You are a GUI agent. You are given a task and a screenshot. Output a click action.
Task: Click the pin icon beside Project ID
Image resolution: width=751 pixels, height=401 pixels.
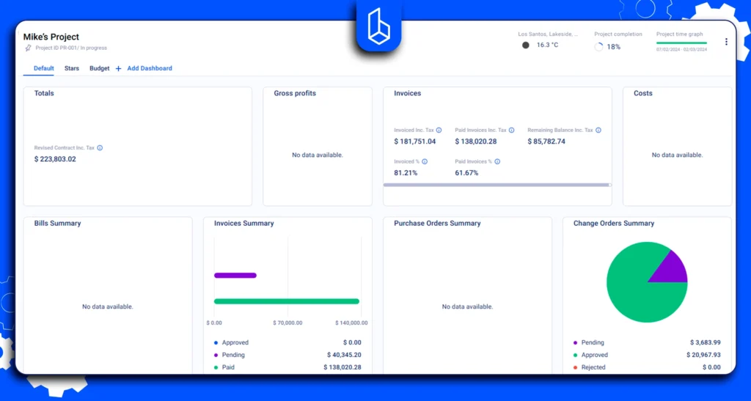coord(29,48)
